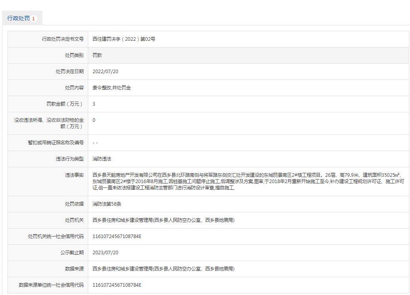Select document number 西住建罚决字（2022）第02号
This screenshot has height=295, width=410.
click(124, 39)
